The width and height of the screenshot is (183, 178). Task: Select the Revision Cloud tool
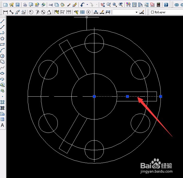tap(2, 62)
